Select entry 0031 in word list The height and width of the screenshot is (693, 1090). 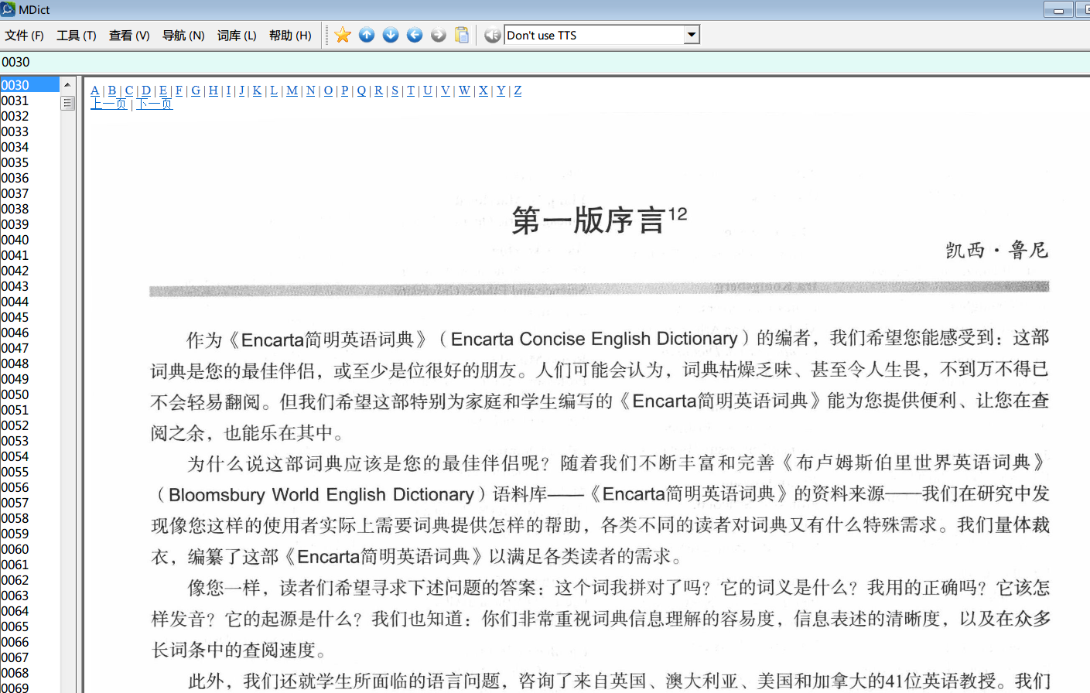point(29,101)
